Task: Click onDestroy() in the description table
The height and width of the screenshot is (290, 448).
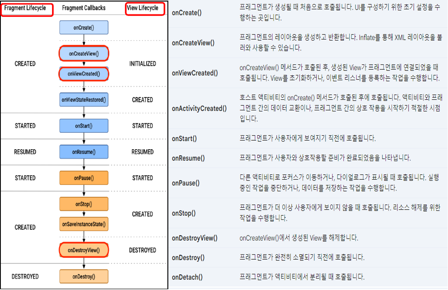Action: coord(188,257)
